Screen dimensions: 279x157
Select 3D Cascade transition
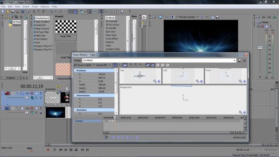pos(112,21)
